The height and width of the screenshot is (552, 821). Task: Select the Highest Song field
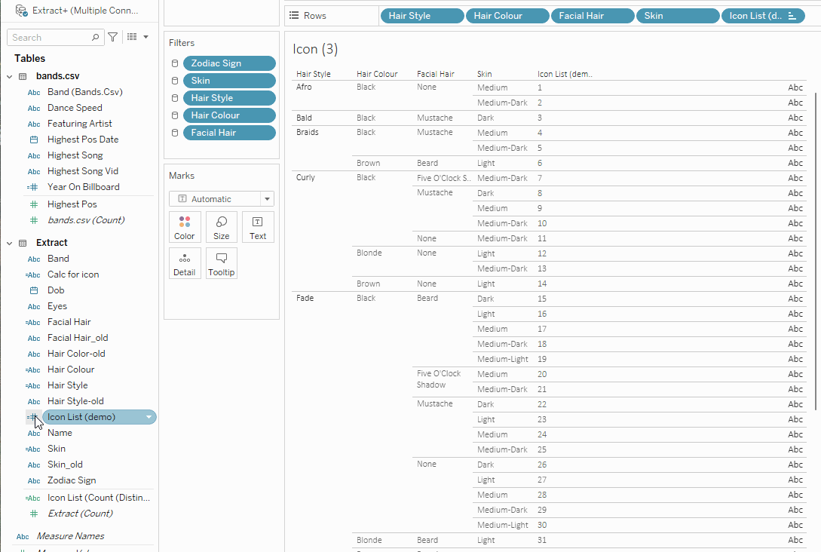click(75, 155)
